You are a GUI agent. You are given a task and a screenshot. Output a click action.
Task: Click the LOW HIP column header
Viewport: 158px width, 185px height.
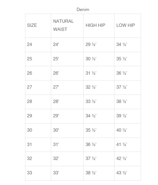[x=126, y=25]
